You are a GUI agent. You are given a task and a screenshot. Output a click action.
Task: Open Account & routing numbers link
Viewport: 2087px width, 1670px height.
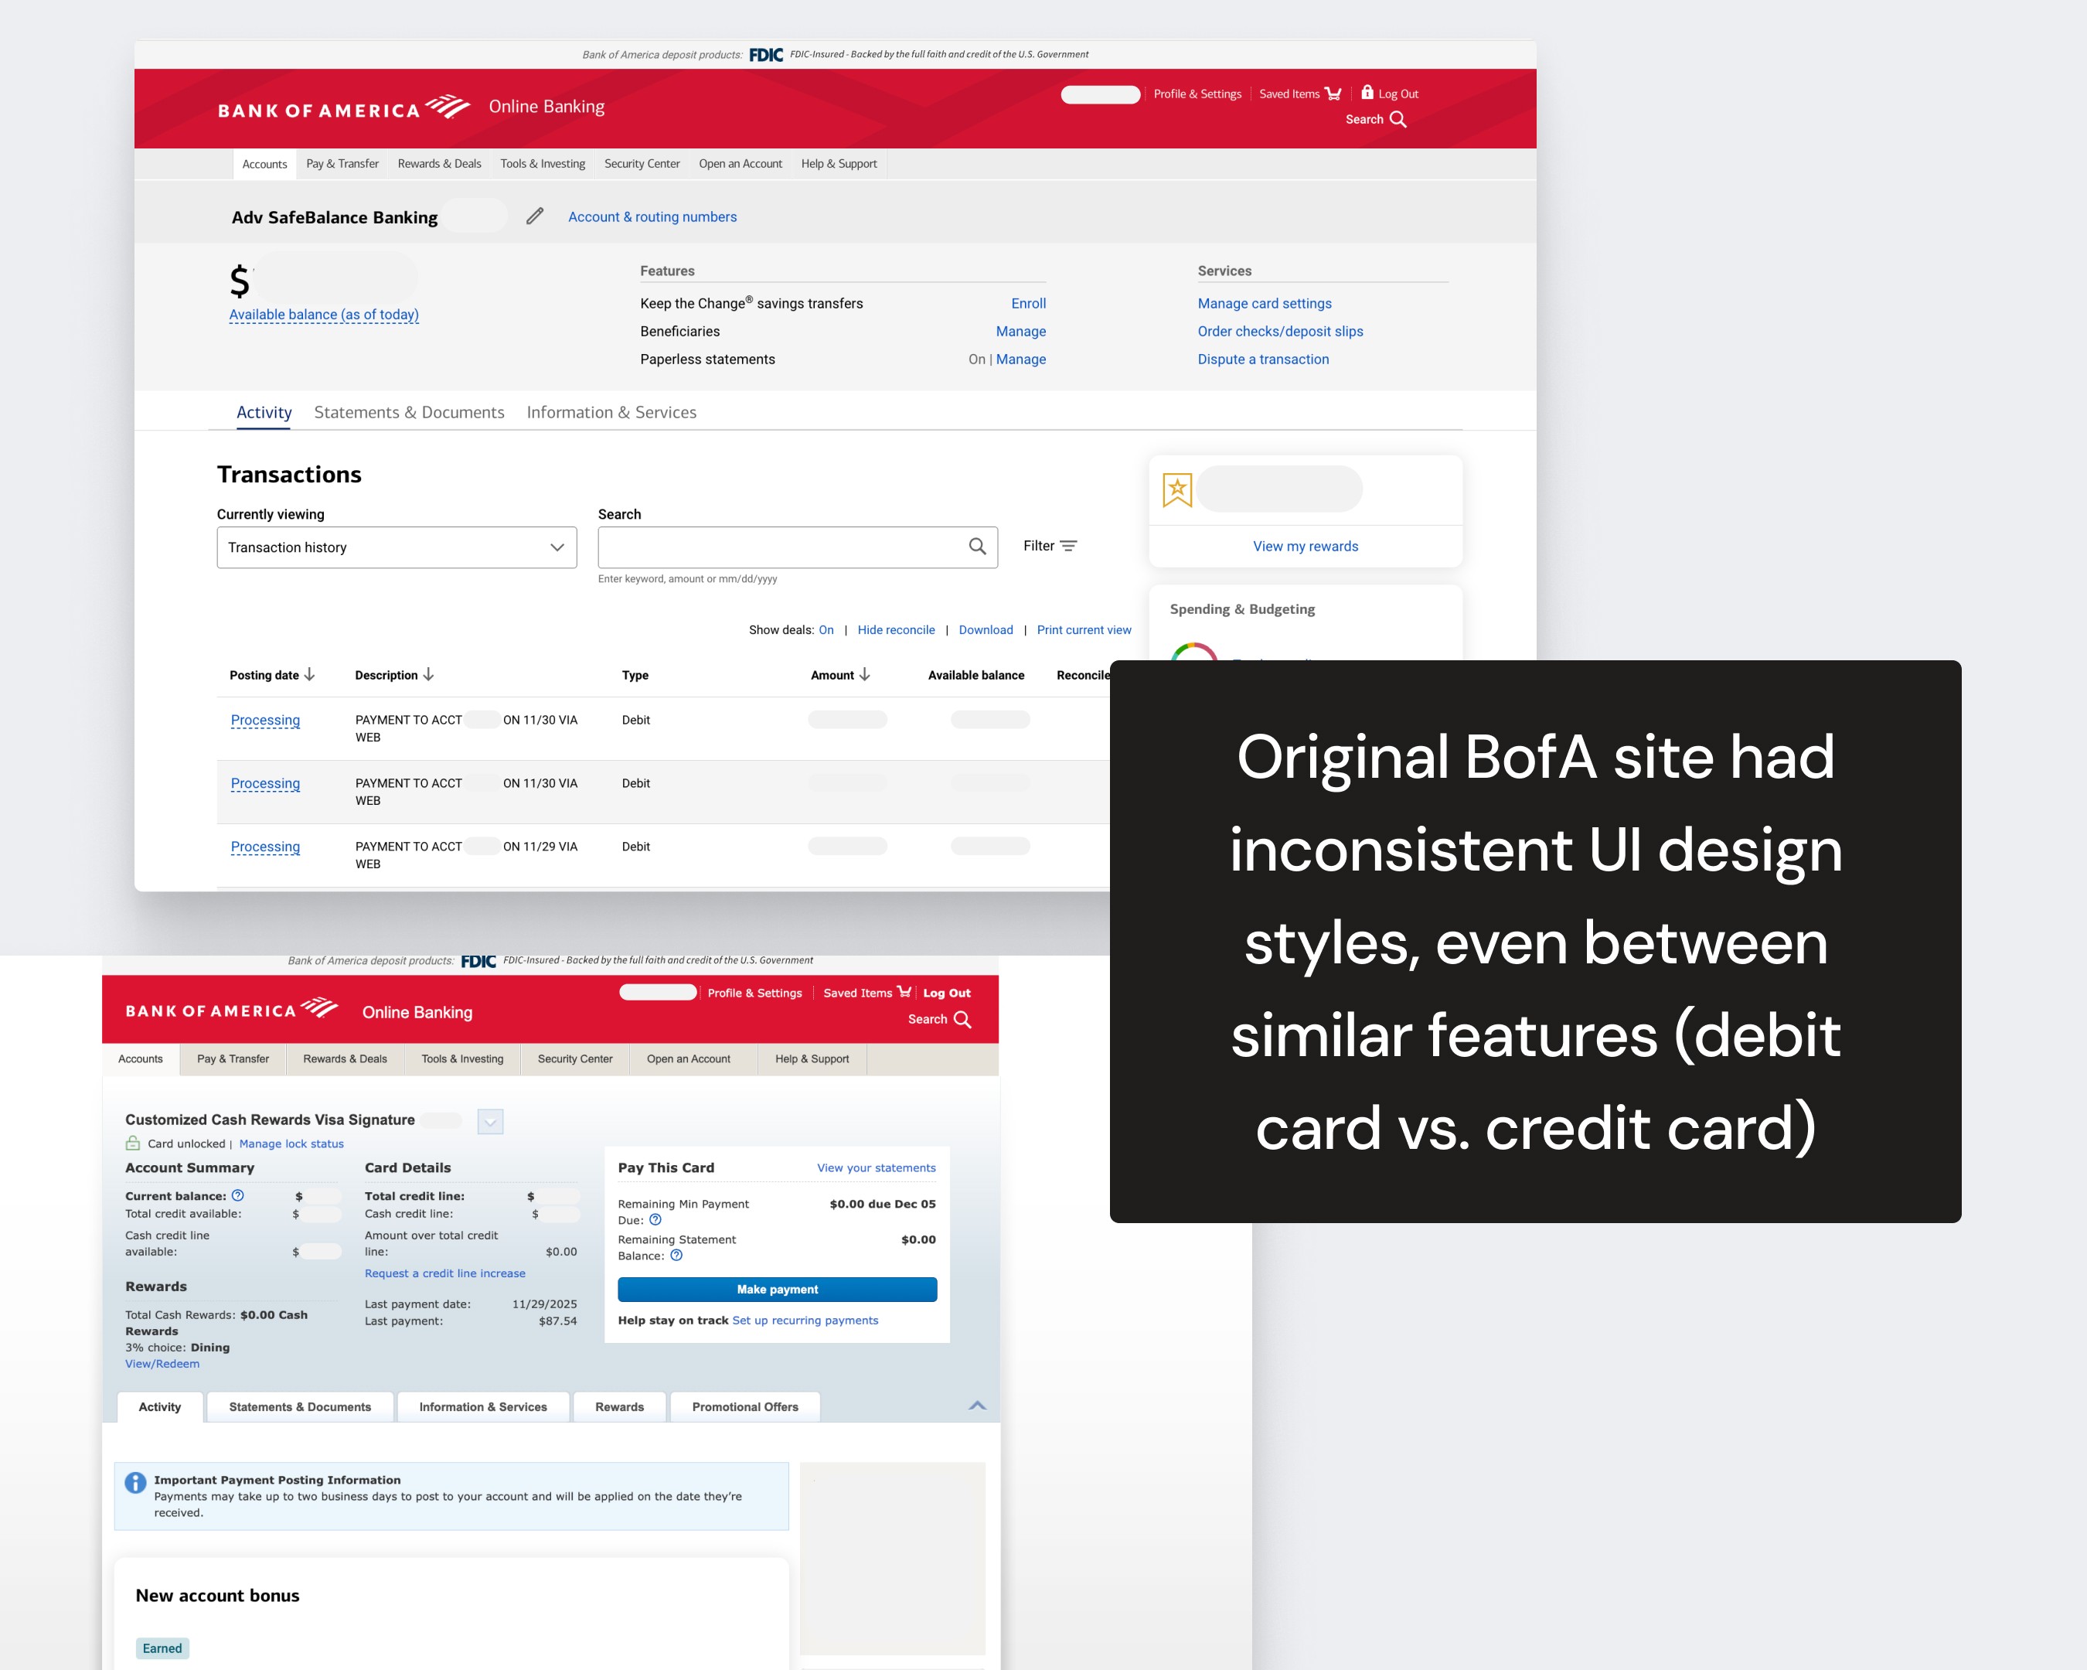(652, 216)
